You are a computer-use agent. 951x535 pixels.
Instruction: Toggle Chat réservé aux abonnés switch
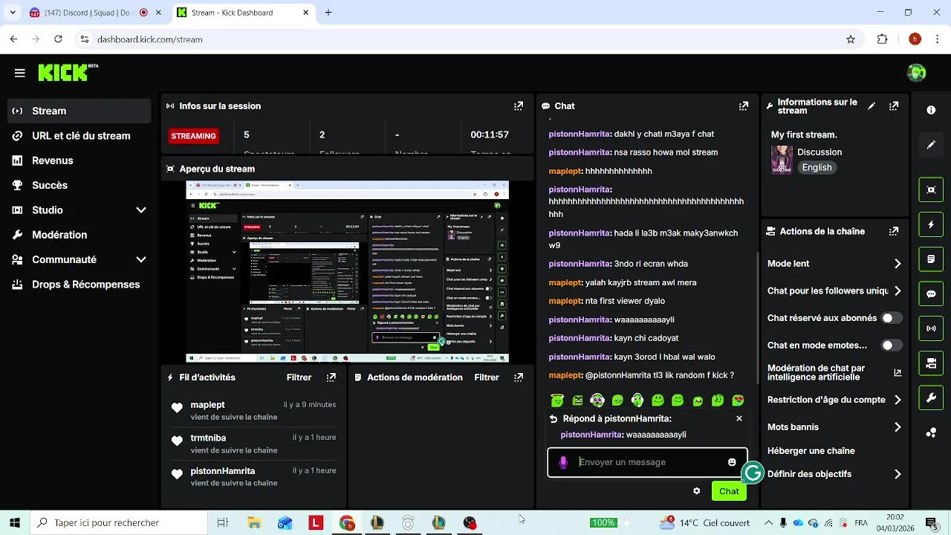click(x=891, y=318)
